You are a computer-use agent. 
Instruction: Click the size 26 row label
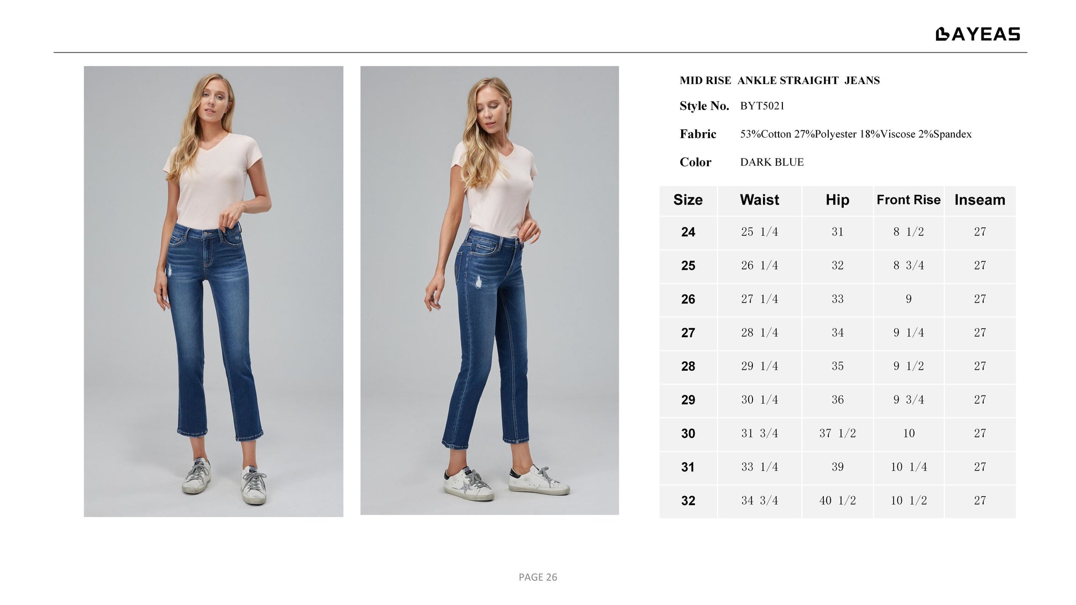pyautogui.click(x=688, y=299)
